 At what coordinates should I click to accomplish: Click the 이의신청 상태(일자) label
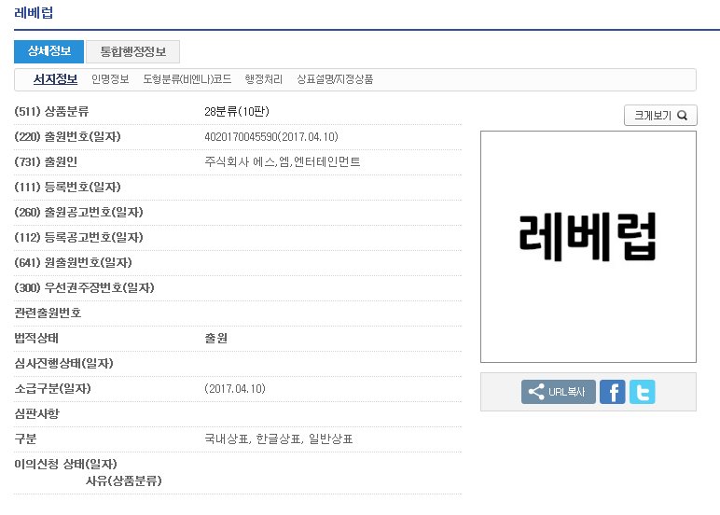click(x=65, y=464)
